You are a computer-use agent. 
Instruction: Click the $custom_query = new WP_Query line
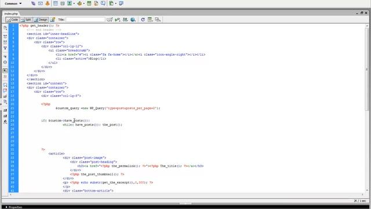tap(108, 109)
